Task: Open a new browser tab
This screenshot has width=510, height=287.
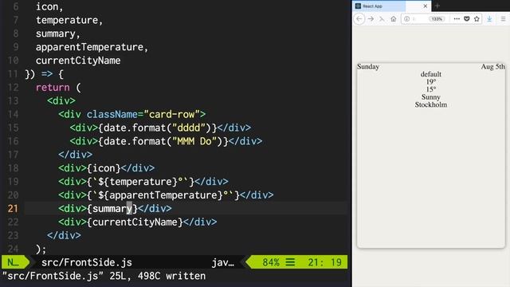Action: tap(437, 6)
